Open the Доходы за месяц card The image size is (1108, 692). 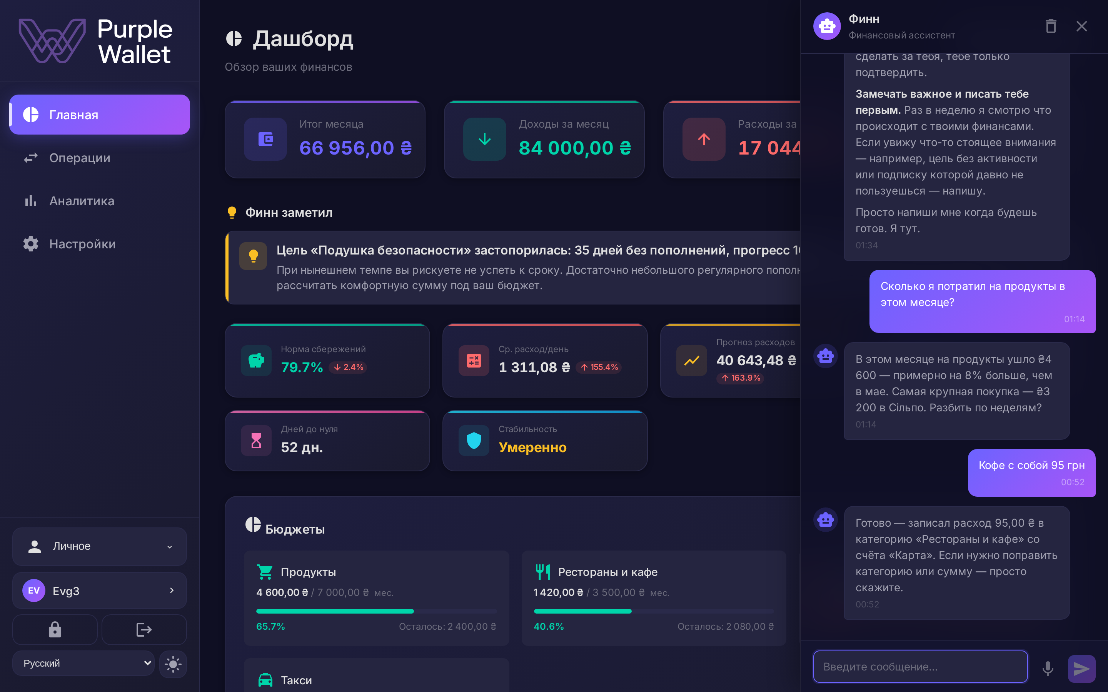tap(544, 139)
